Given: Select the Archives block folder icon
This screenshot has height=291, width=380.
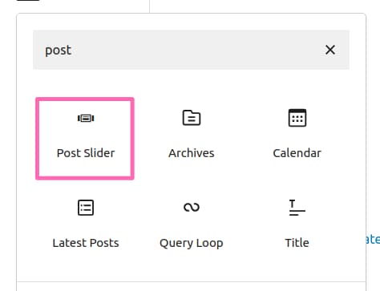Looking at the screenshot, I should click(x=192, y=118).
